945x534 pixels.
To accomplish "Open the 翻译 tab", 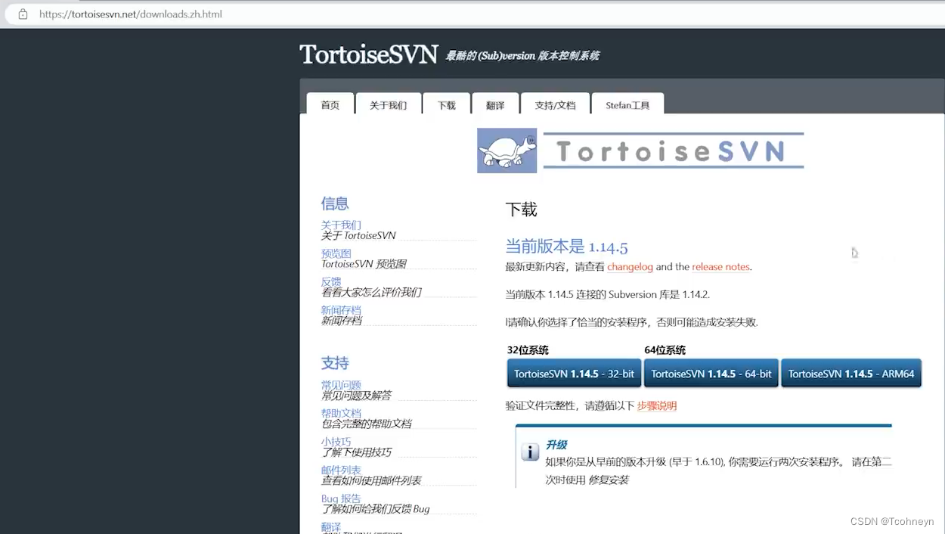I will (495, 105).
